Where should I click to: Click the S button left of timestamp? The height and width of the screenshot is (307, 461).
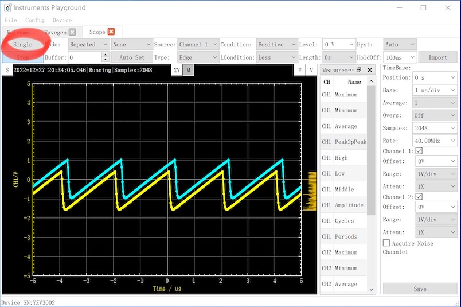click(x=7, y=70)
